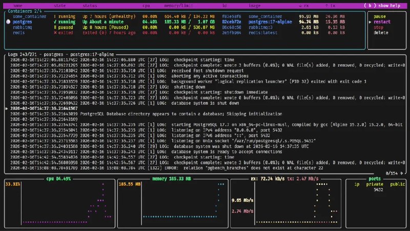Click container id 82ceb72a
The height and width of the screenshot is (231, 410).
pyautogui.click(x=232, y=22)
